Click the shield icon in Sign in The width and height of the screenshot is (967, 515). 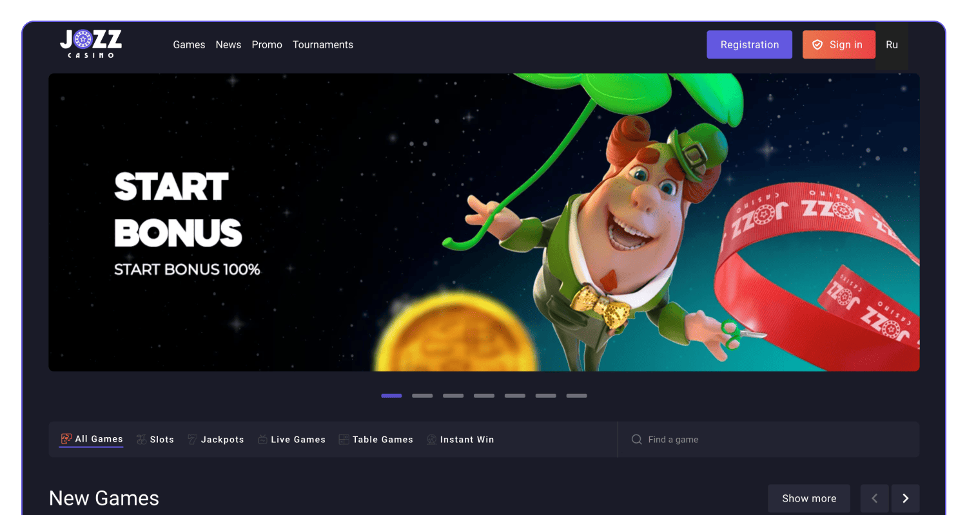[x=817, y=44]
